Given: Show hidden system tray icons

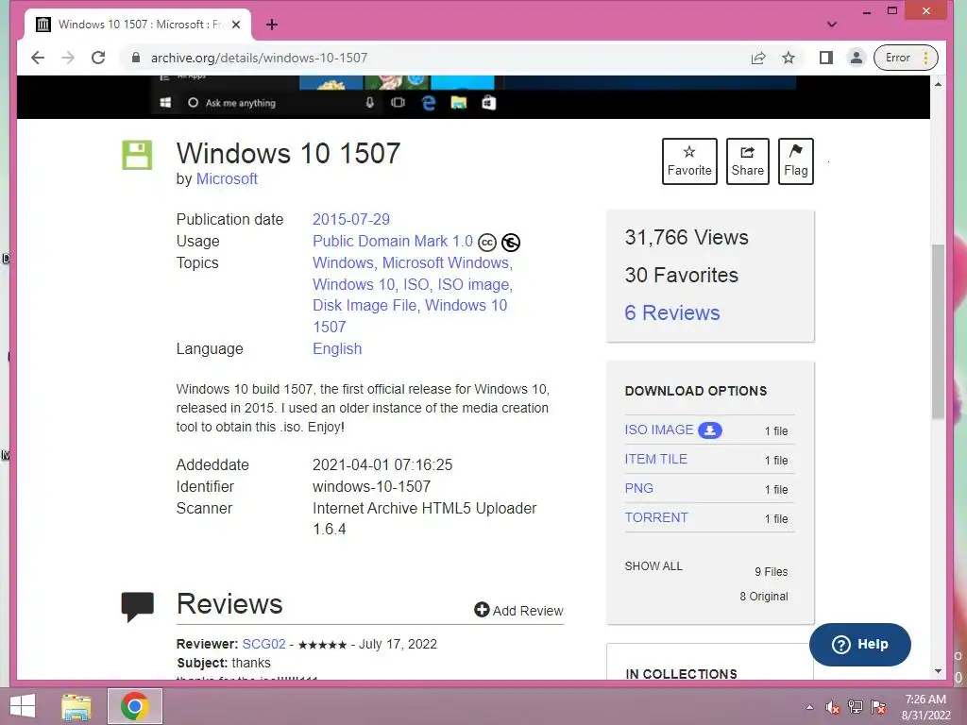Looking at the screenshot, I should pos(809,707).
